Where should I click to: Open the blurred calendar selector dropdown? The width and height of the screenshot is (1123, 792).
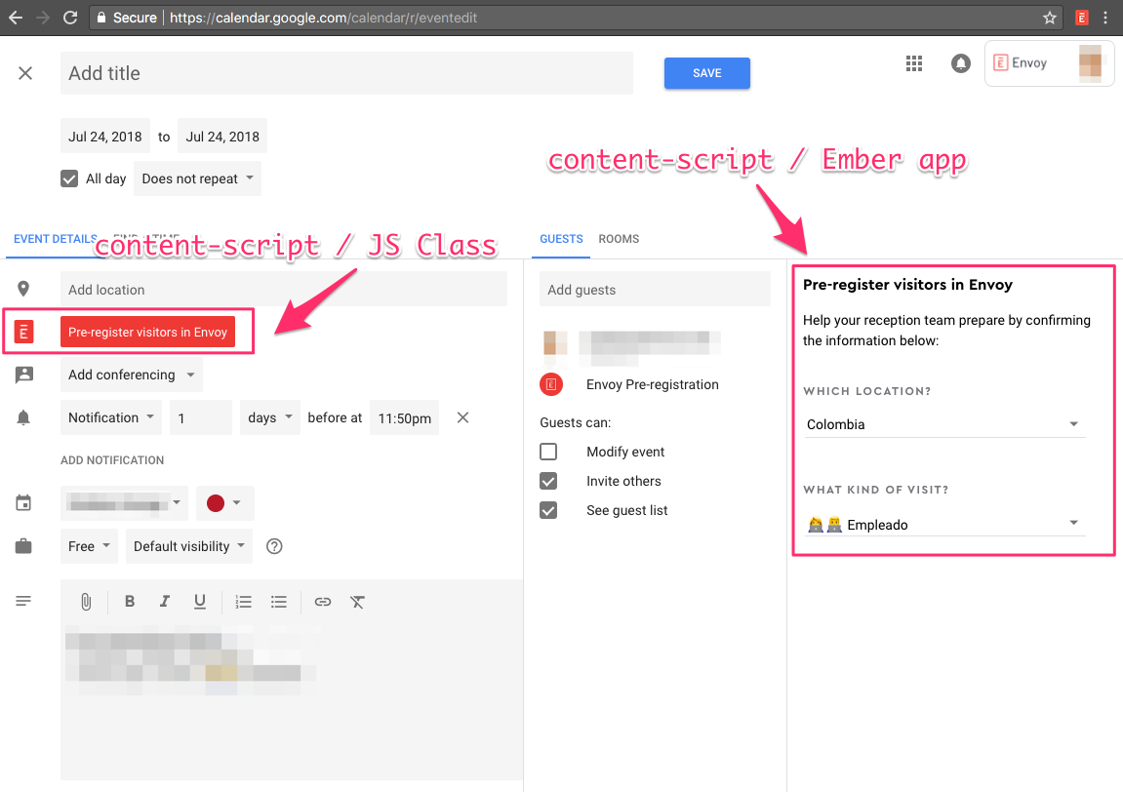(124, 502)
